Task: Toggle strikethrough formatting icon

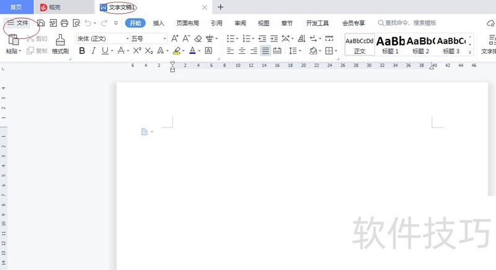Action: 121,51
